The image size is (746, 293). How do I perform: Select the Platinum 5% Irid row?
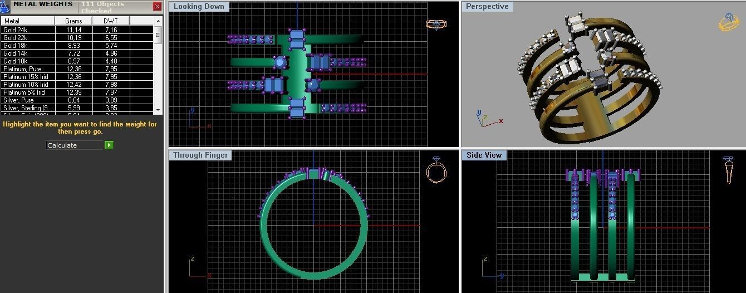(x=77, y=92)
